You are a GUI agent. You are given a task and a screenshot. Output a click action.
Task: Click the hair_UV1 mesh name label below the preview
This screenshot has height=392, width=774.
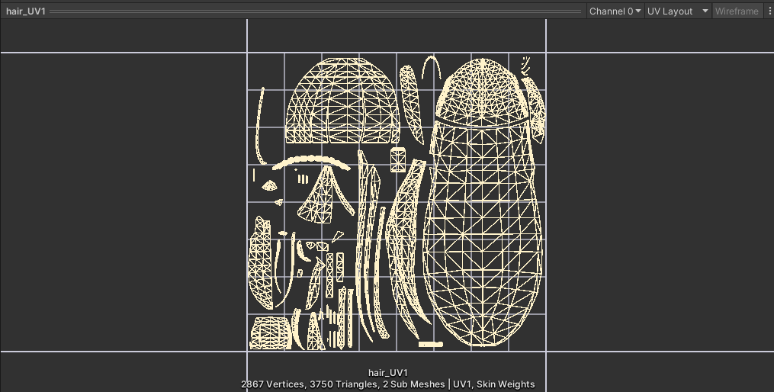point(388,373)
